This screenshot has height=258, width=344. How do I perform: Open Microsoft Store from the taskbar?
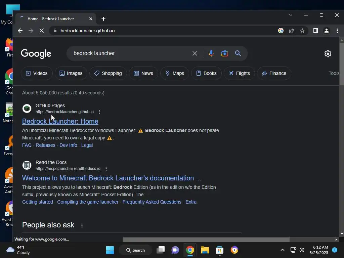(219, 250)
